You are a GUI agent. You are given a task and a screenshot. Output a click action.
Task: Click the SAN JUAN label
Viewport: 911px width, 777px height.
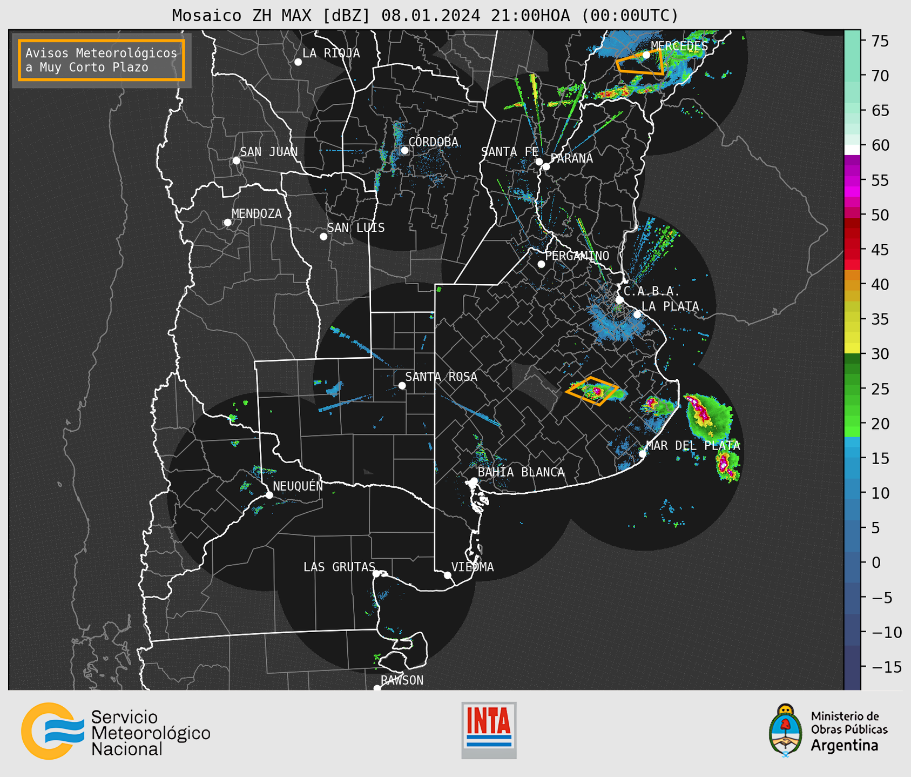[269, 152]
